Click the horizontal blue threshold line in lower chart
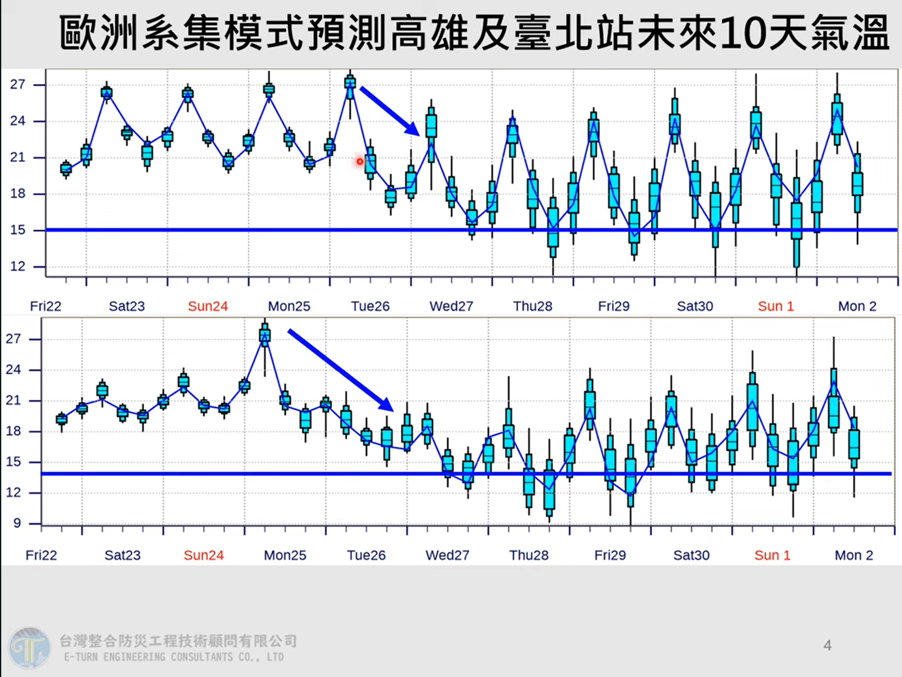Image resolution: width=902 pixels, height=677 pixels. 467,474
